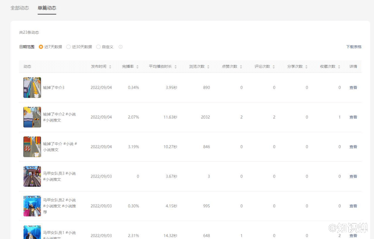
Task: Sort by 收藏次数 column arrows
Action: tap(339, 67)
